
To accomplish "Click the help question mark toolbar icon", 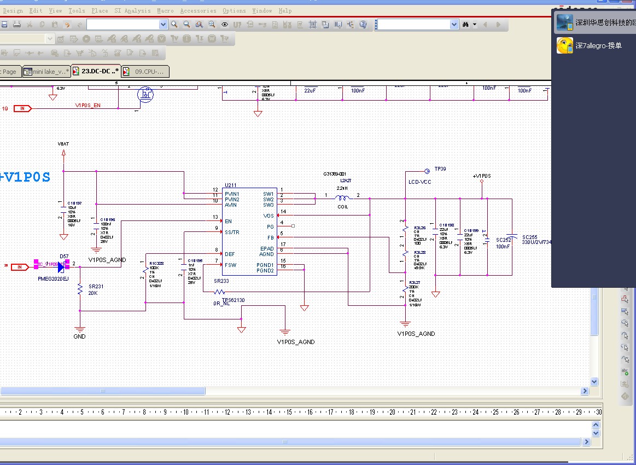I will (x=363, y=25).
